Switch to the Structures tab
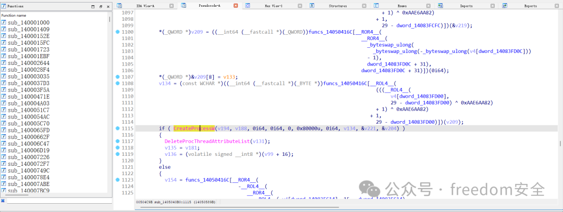Viewport: 563px width, 212px height. point(338,6)
